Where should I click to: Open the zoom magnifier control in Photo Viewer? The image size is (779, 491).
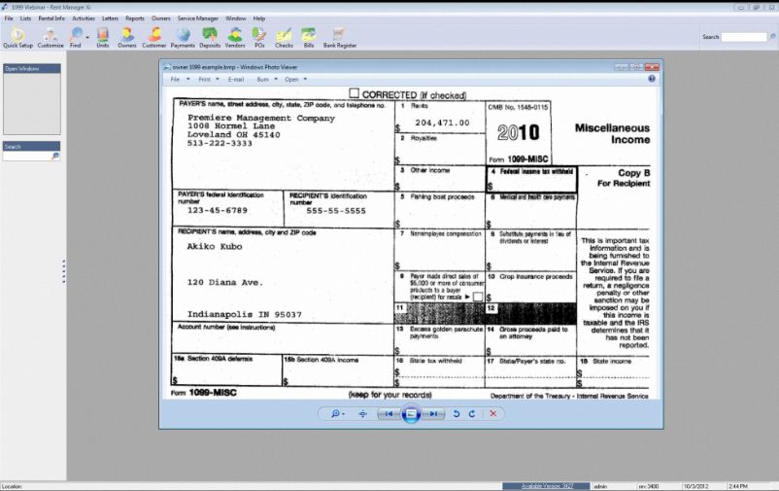point(337,414)
